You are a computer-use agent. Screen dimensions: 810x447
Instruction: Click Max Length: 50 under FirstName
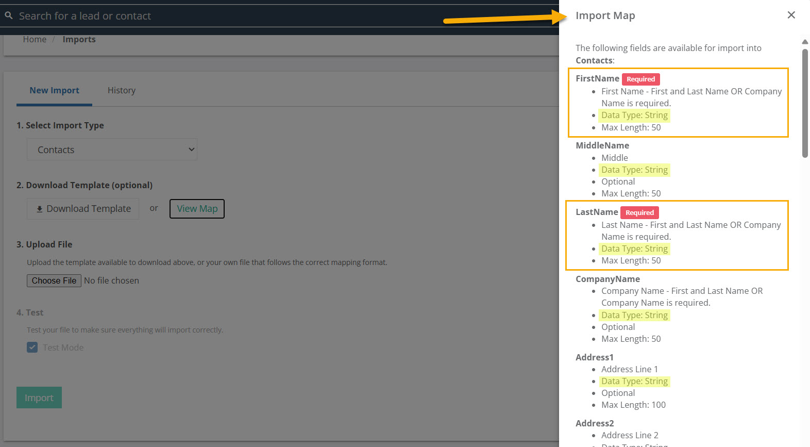(x=631, y=127)
